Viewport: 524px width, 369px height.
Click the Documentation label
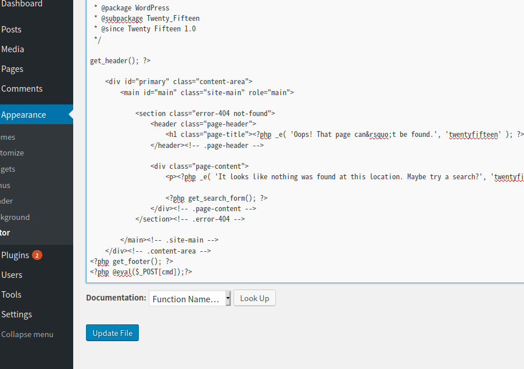click(x=116, y=298)
